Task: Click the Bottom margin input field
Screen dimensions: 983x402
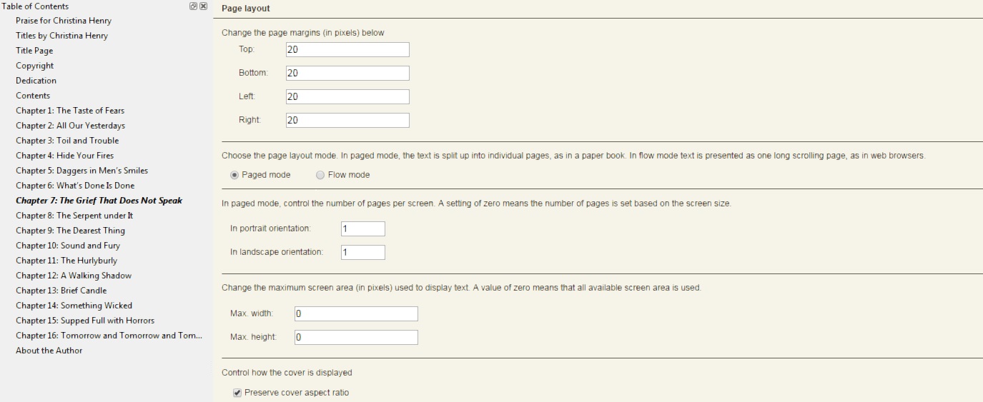Action: point(347,73)
